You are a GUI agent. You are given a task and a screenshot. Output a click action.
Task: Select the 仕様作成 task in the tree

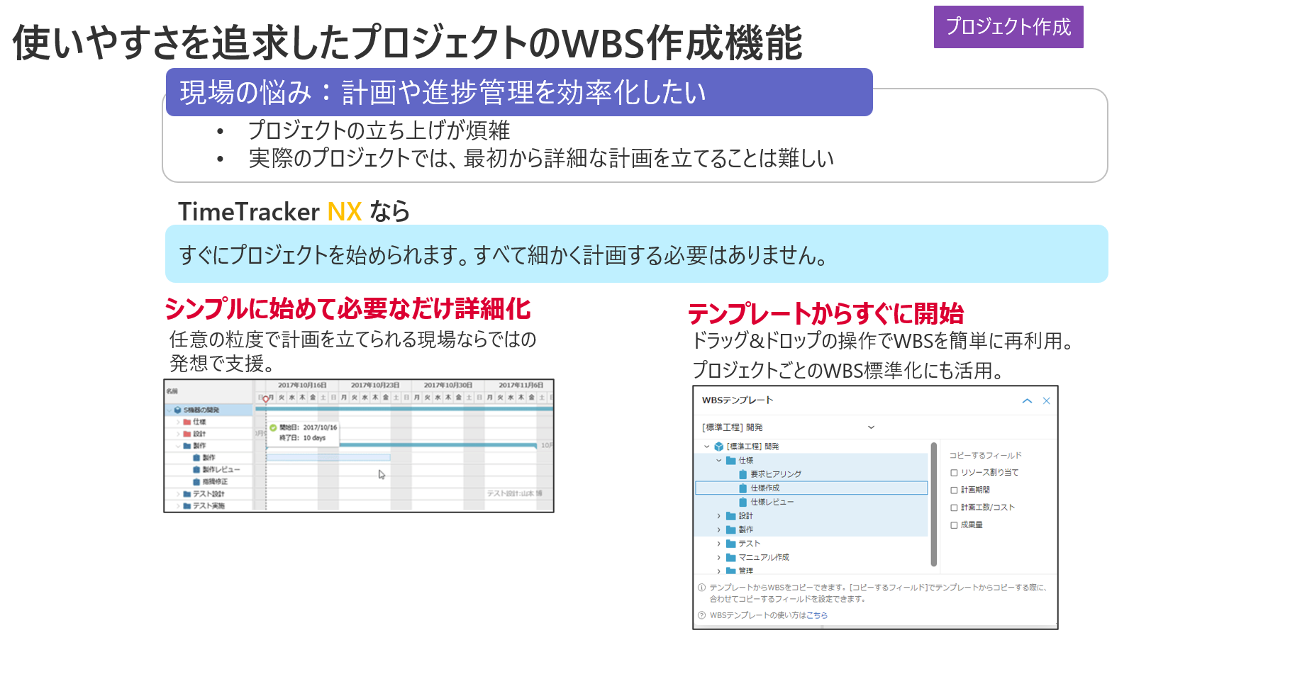764,488
